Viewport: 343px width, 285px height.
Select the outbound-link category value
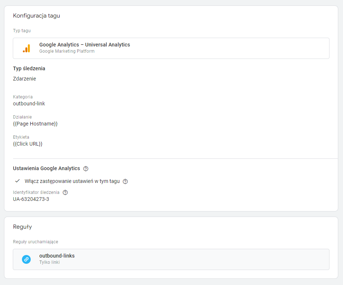29,104
